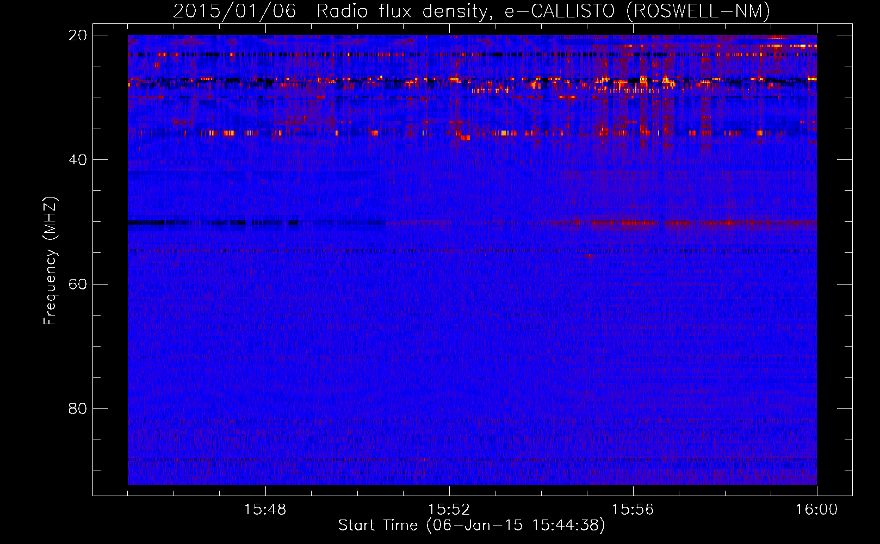Click the 'Start Time (06-Jan-15 15:44:38)' axis label
Viewport: 880px width, 544px height.
point(472,526)
